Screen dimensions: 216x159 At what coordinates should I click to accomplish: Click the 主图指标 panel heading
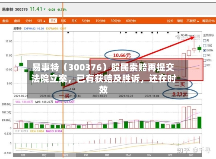[209, 35]
